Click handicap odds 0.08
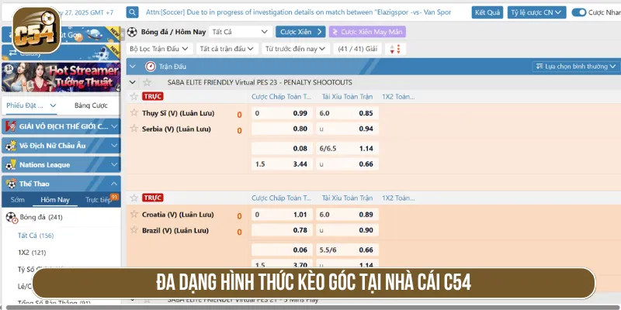 (282, 149)
